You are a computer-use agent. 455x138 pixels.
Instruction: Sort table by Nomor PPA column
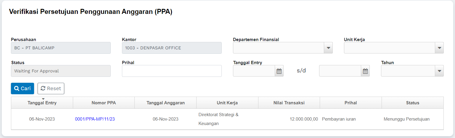pos(104,103)
